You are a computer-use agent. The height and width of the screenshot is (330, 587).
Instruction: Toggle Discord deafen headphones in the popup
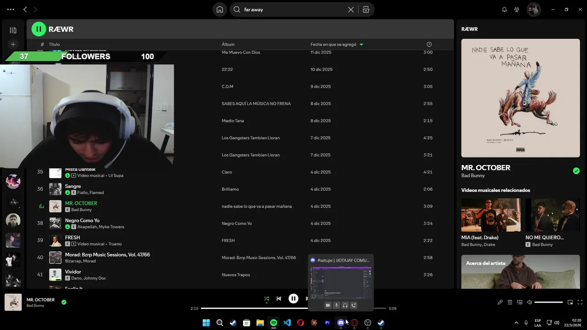pos(345,305)
